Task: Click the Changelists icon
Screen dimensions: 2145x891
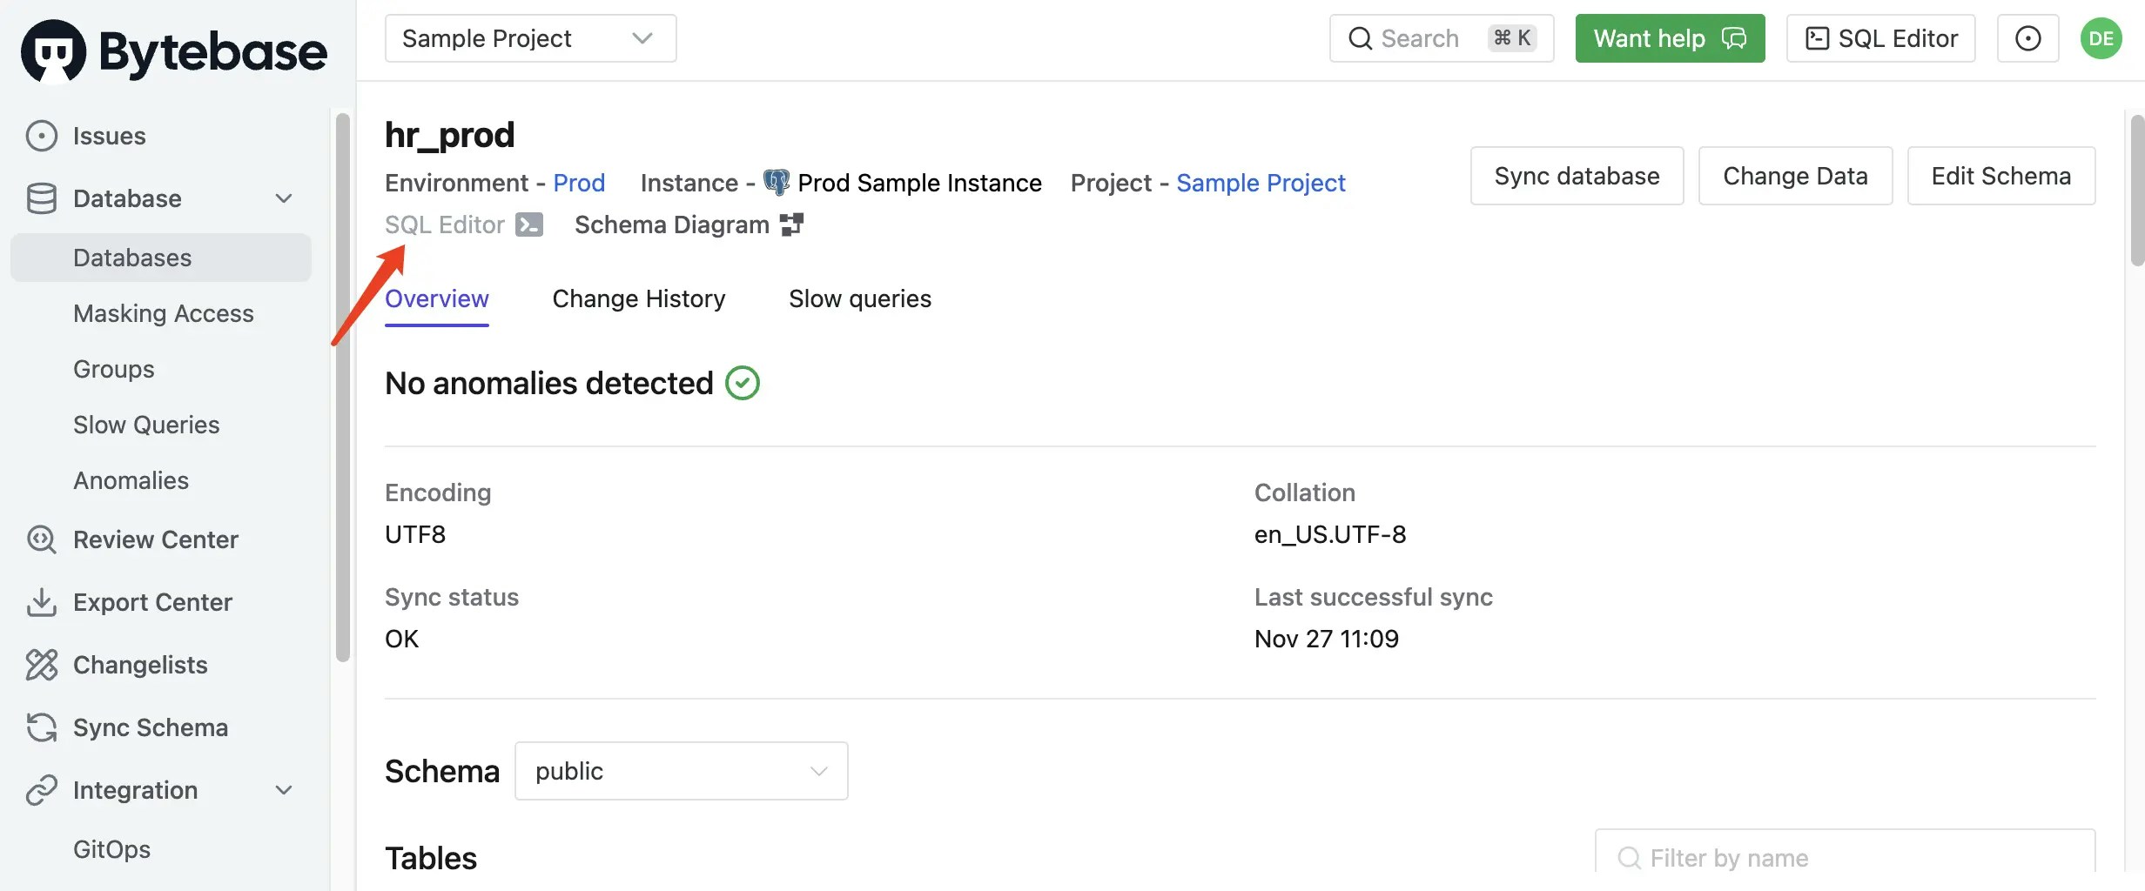Action: coord(41,665)
